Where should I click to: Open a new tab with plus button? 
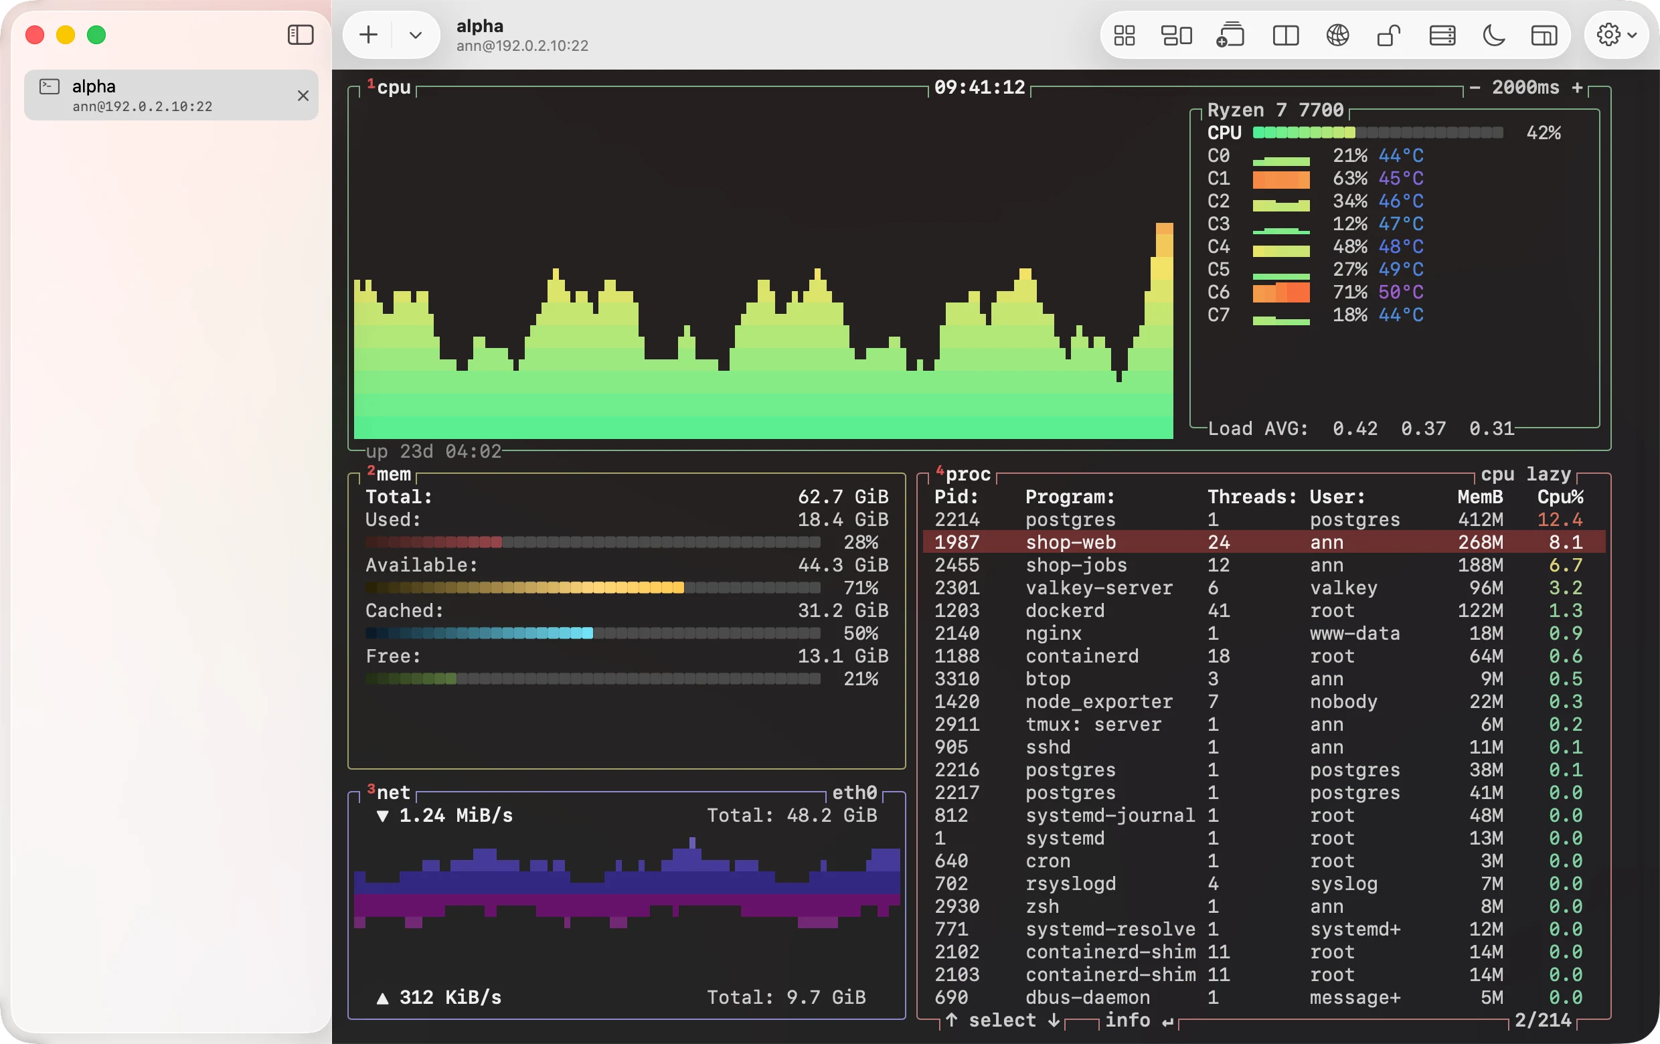tap(368, 34)
